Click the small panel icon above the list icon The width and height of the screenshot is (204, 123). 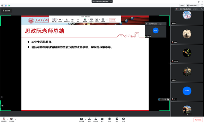coord(2,97)
